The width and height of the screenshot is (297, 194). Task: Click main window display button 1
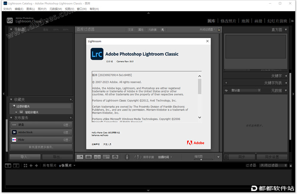(8, 166)
